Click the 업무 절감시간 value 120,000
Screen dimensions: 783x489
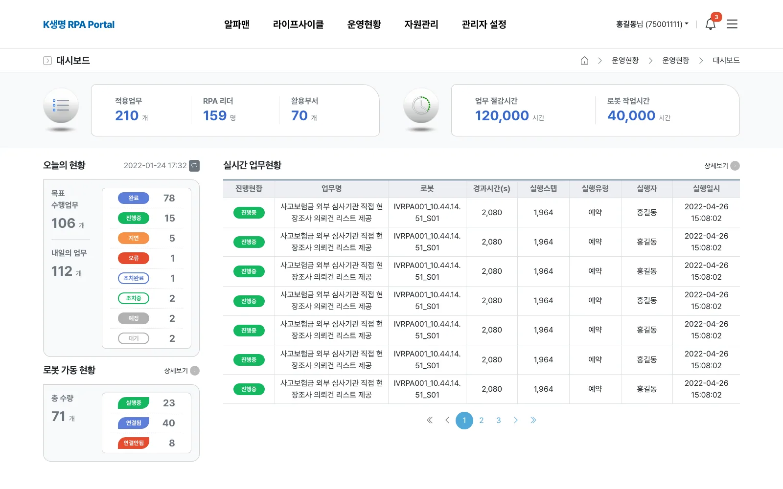(502, 116)
